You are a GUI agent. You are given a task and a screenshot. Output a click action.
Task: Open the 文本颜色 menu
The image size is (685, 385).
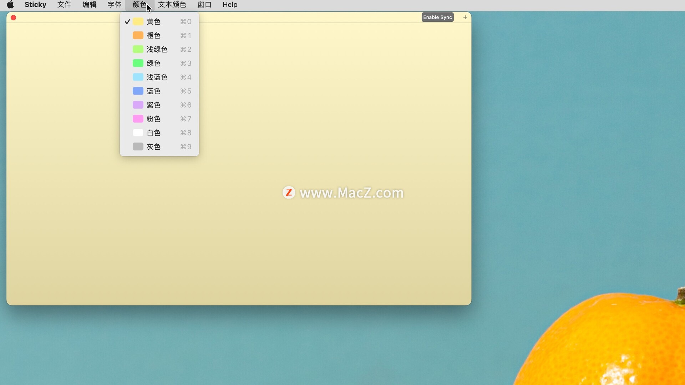172,5
